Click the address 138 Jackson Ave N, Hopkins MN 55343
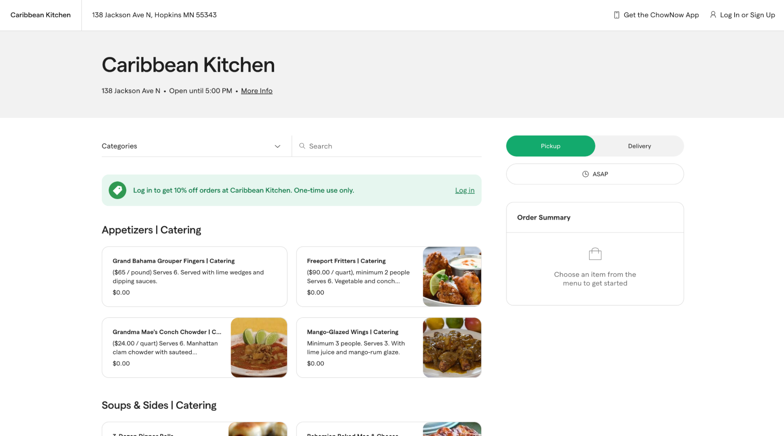Image resolution: width=784 pixels, height=436 pixels. [154, 15]
